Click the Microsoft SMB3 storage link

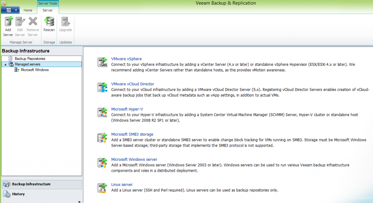132,134
